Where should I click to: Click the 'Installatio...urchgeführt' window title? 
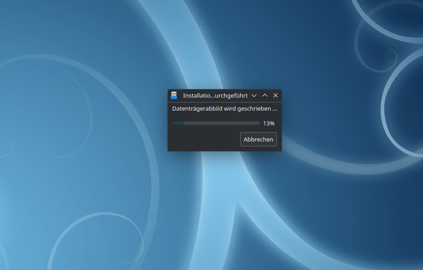[215, 96]
